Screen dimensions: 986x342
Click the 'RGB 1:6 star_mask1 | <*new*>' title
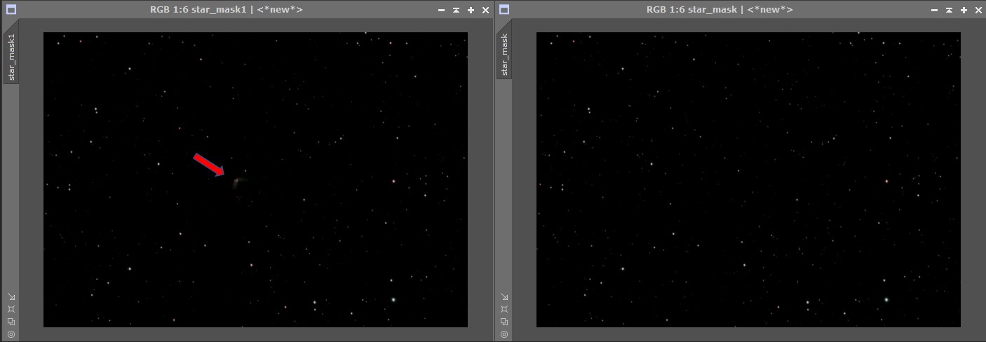pos(227,10)
